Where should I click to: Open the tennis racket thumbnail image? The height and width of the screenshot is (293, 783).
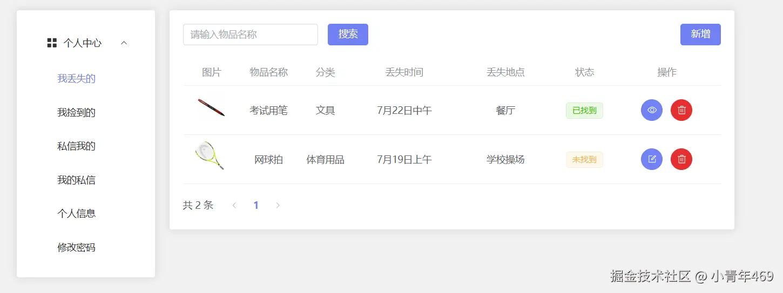(210, 156)
